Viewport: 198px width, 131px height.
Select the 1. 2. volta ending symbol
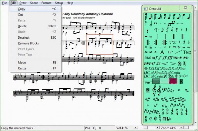pos(173,42)
